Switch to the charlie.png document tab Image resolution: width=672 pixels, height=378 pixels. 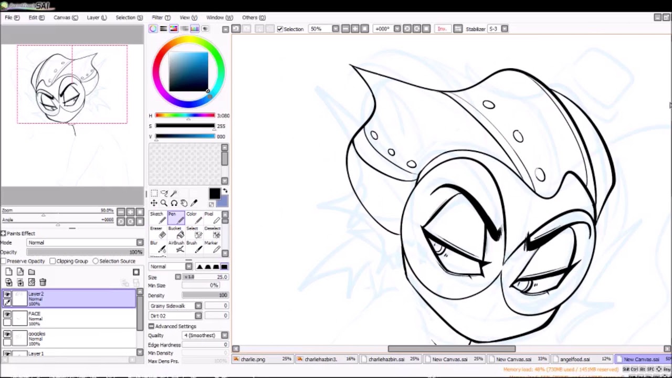[x=262, y=359]
